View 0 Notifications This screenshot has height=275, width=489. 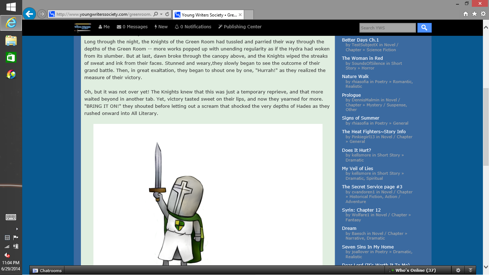pos(193,27)
